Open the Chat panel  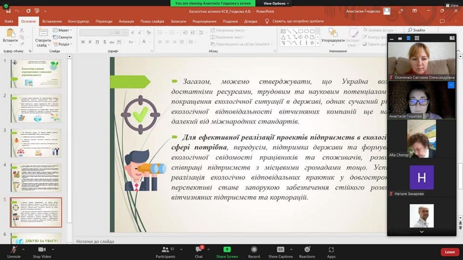[x=199, y=249]
